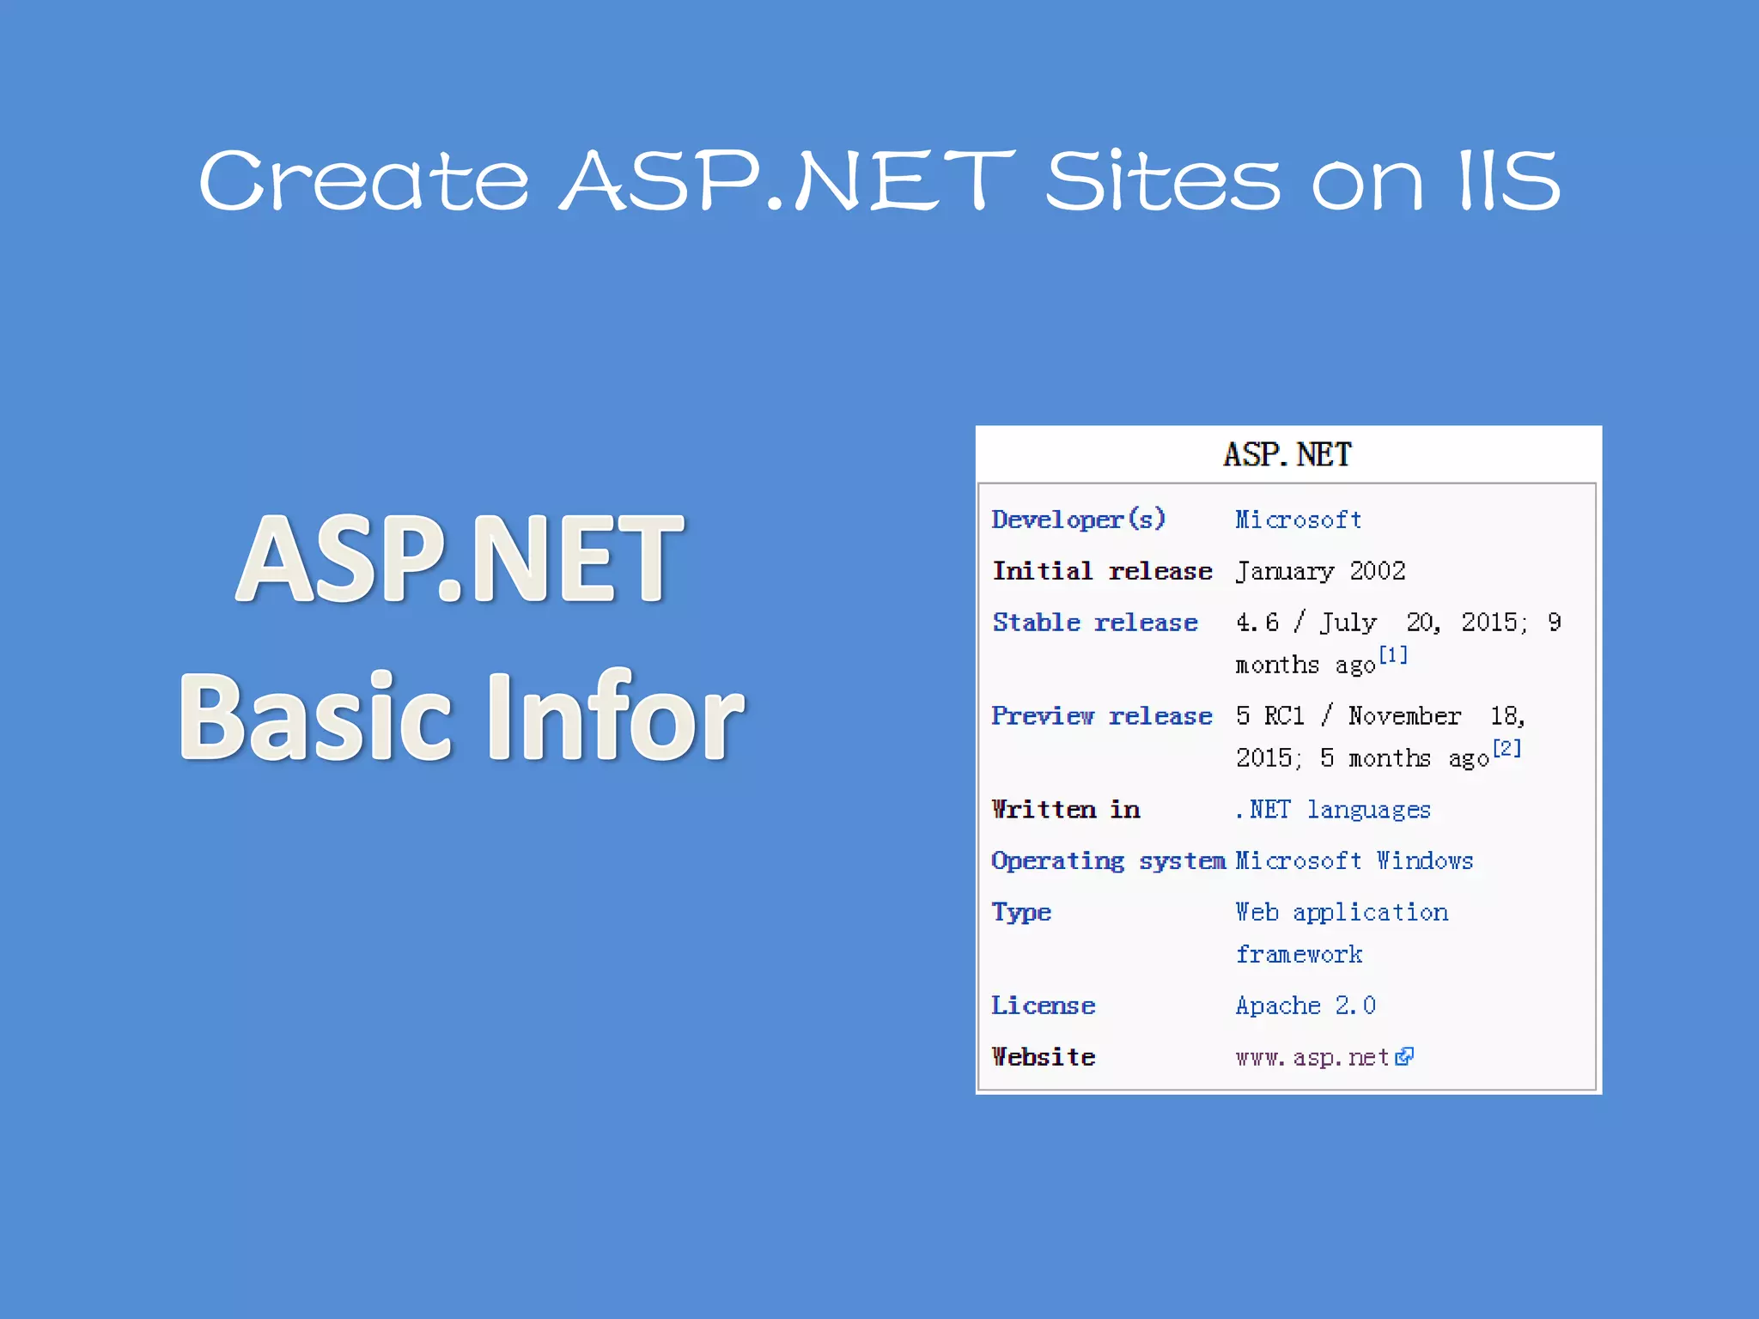
Task: Click the ASP.NET infobox header title
Action: click(1287, 454)
